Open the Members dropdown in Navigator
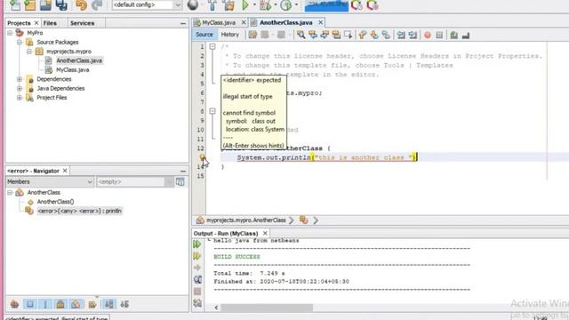The height and width of the screenshot is (320, 569). point(50,181)
